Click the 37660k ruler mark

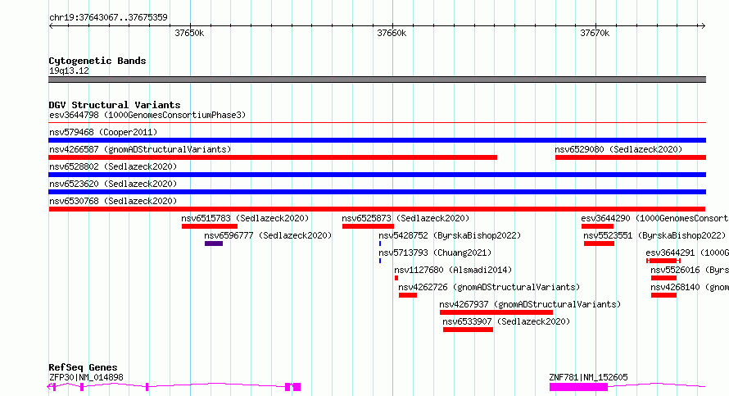tap(392, 33)
